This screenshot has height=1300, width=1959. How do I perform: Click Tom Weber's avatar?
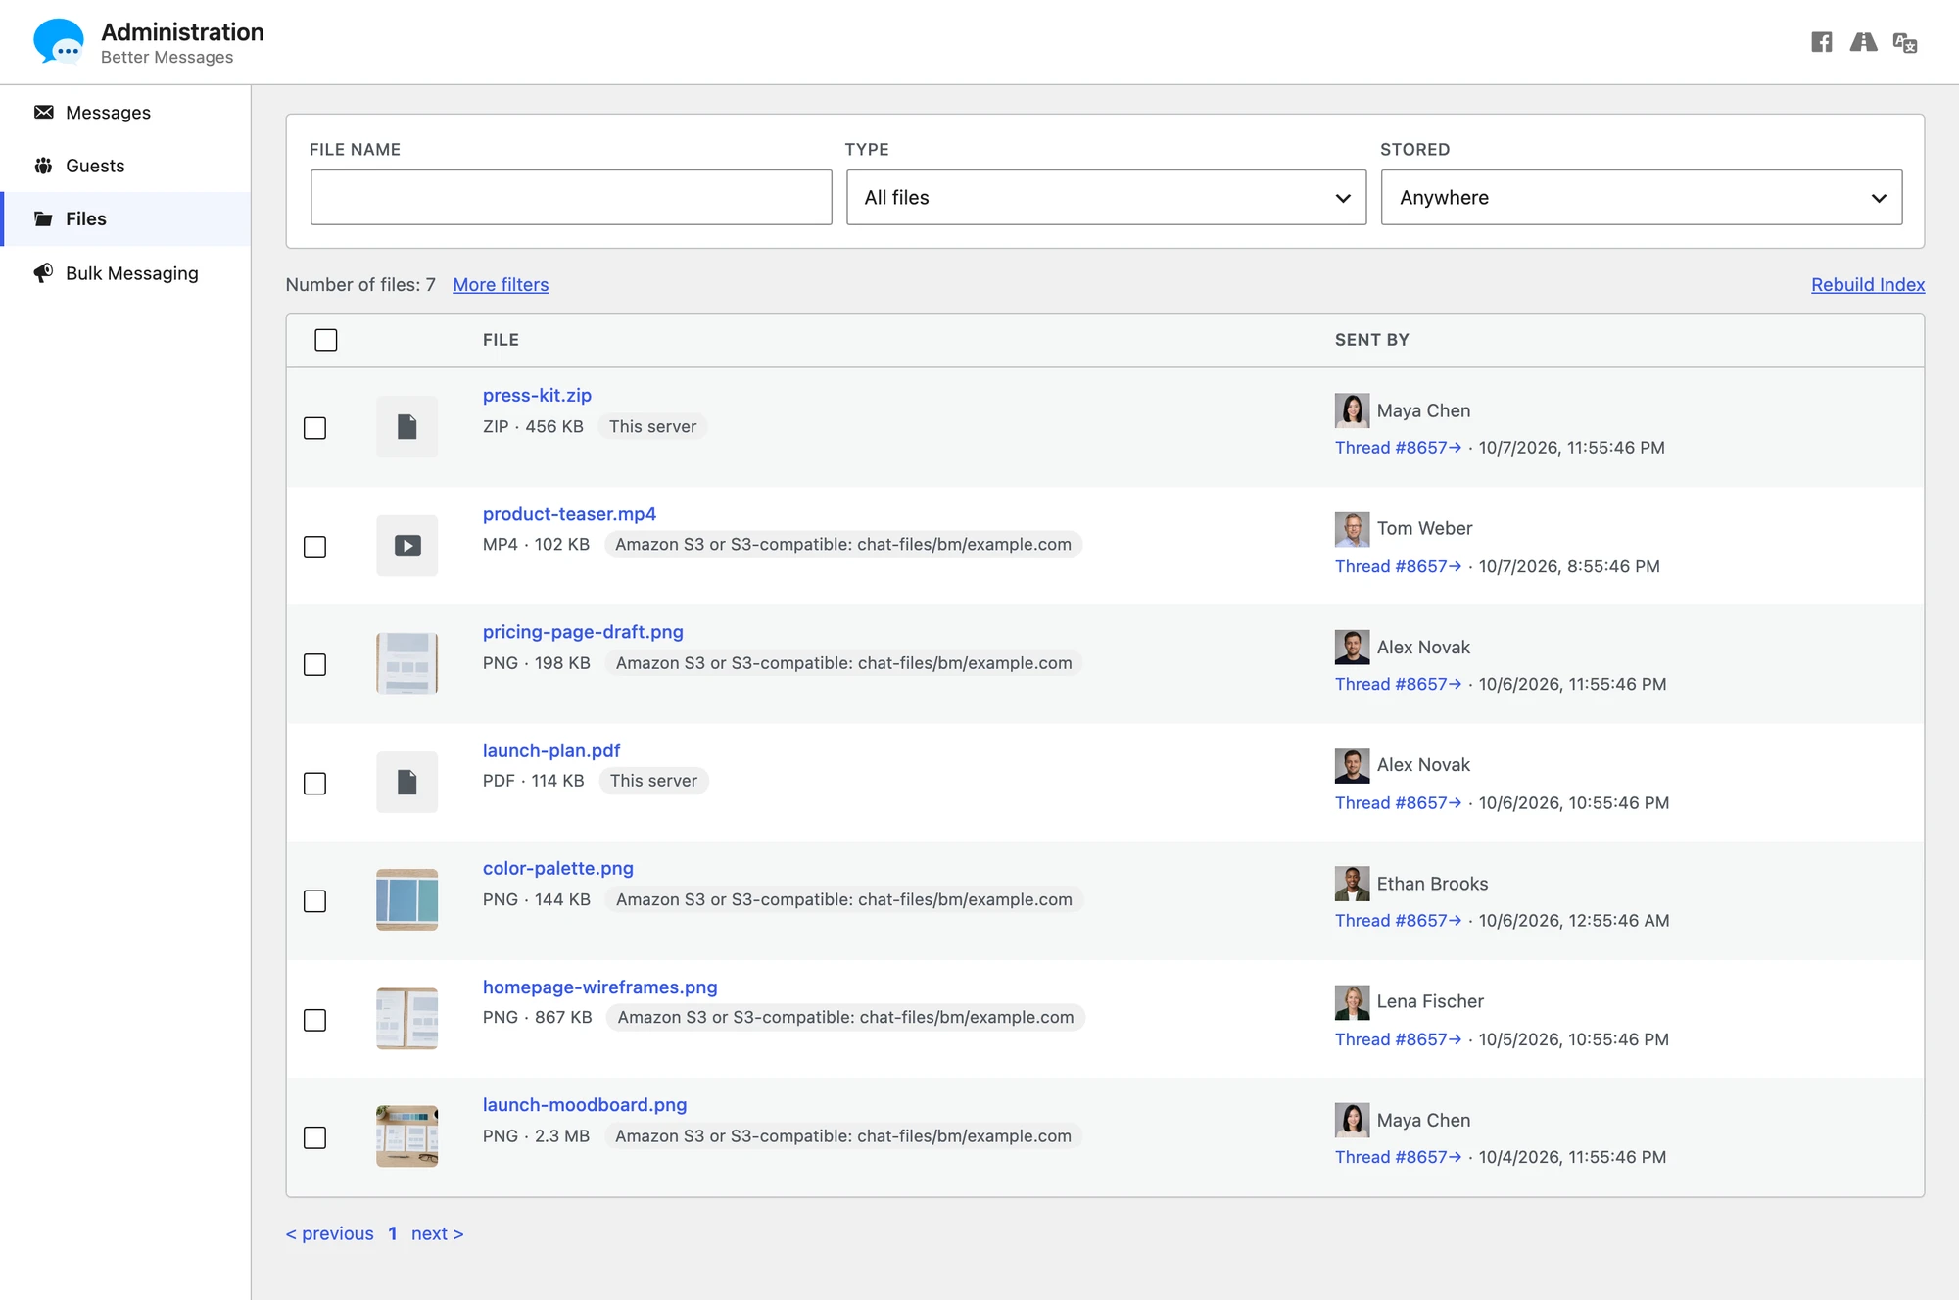(x=1352, y=529)
